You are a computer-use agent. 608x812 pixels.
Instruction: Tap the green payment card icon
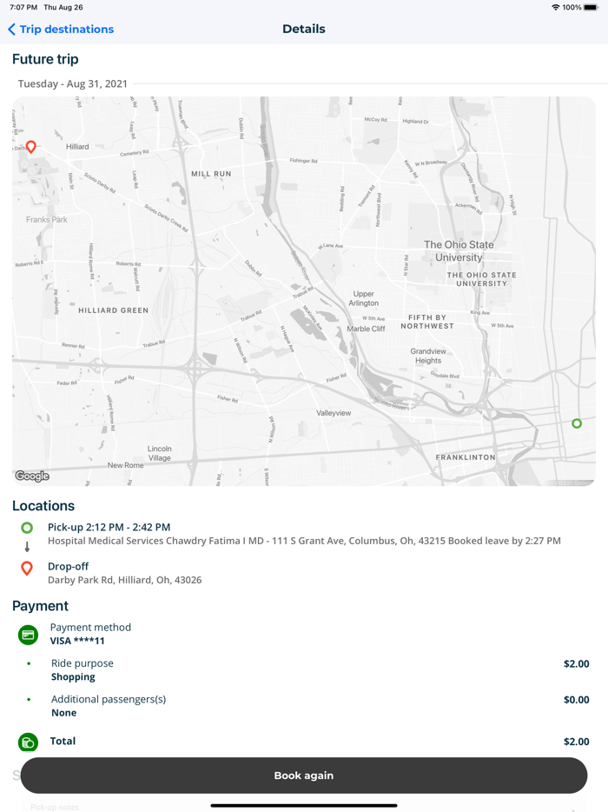[28, 635]
